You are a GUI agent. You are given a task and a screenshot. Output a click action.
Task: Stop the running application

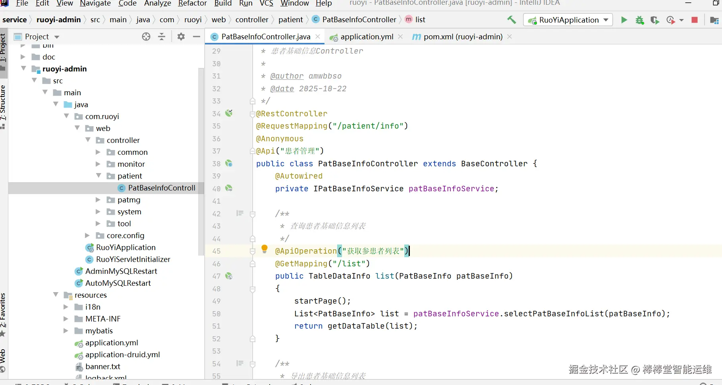[x=695, y=20]
